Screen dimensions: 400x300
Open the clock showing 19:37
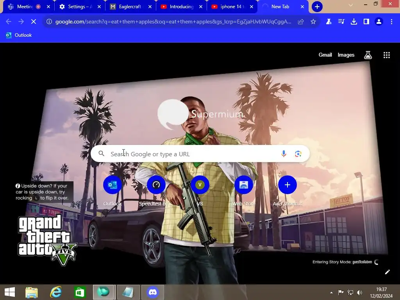(x=381, y=293)
